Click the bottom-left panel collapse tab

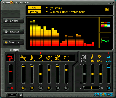point(12,95)
